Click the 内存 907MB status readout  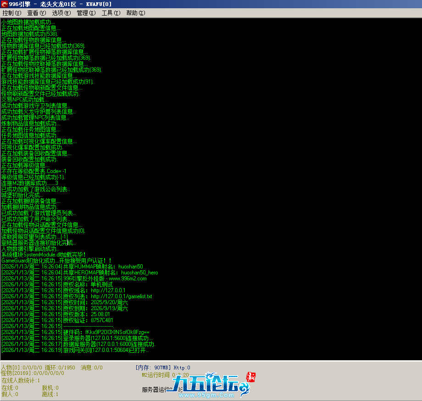(153, 368)
